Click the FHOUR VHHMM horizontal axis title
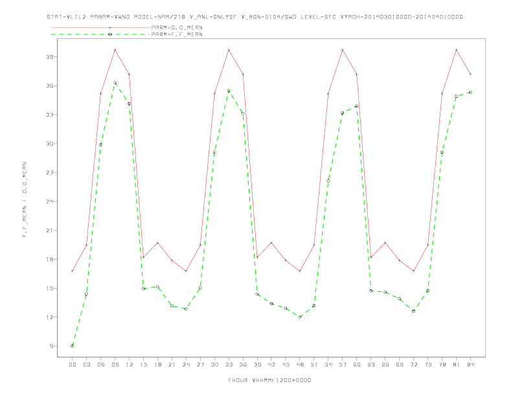 269,380
